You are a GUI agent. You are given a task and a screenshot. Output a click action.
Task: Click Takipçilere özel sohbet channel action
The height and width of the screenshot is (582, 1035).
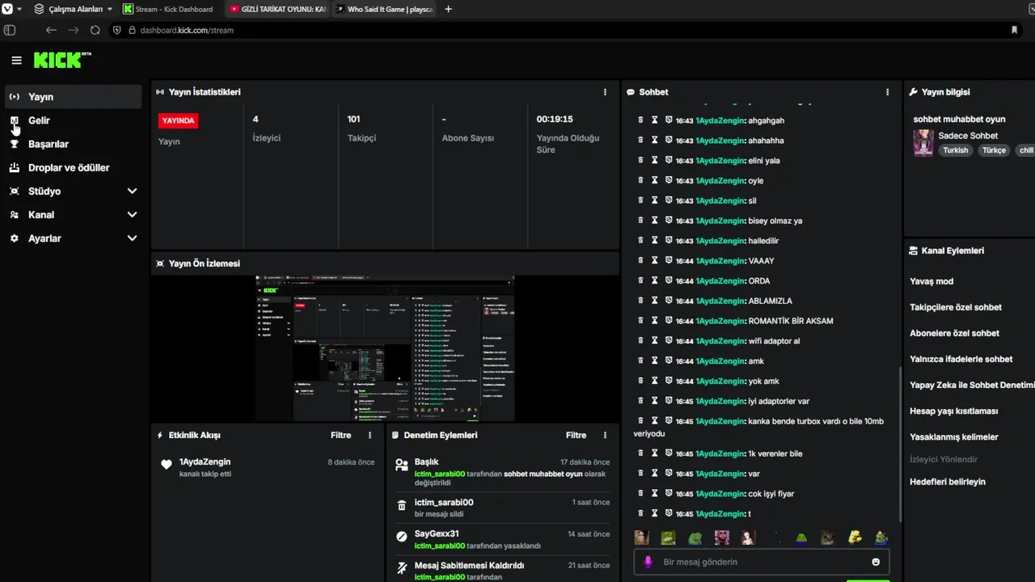[955, 307]
